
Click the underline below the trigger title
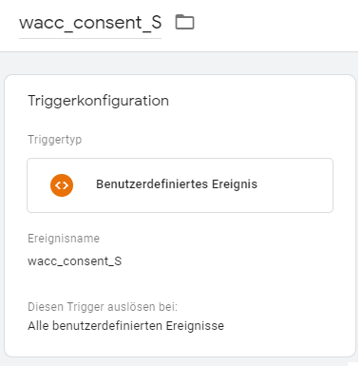pyautogui.click(x=90, y=39)
